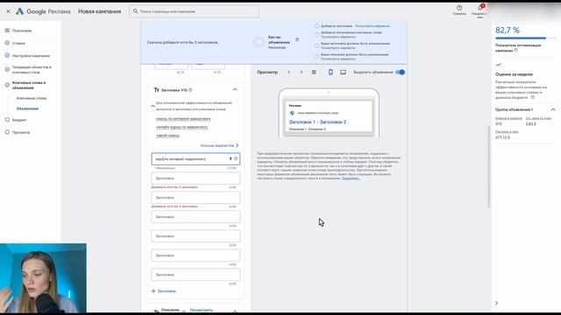
Task: Open the Просмотр step in sidebar
Action: (21, 132)
